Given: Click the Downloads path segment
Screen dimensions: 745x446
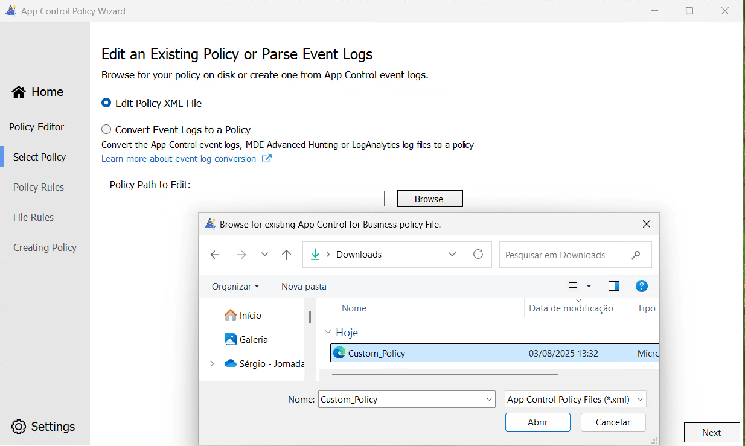Looking at the screenshot, I should (359, 255).
